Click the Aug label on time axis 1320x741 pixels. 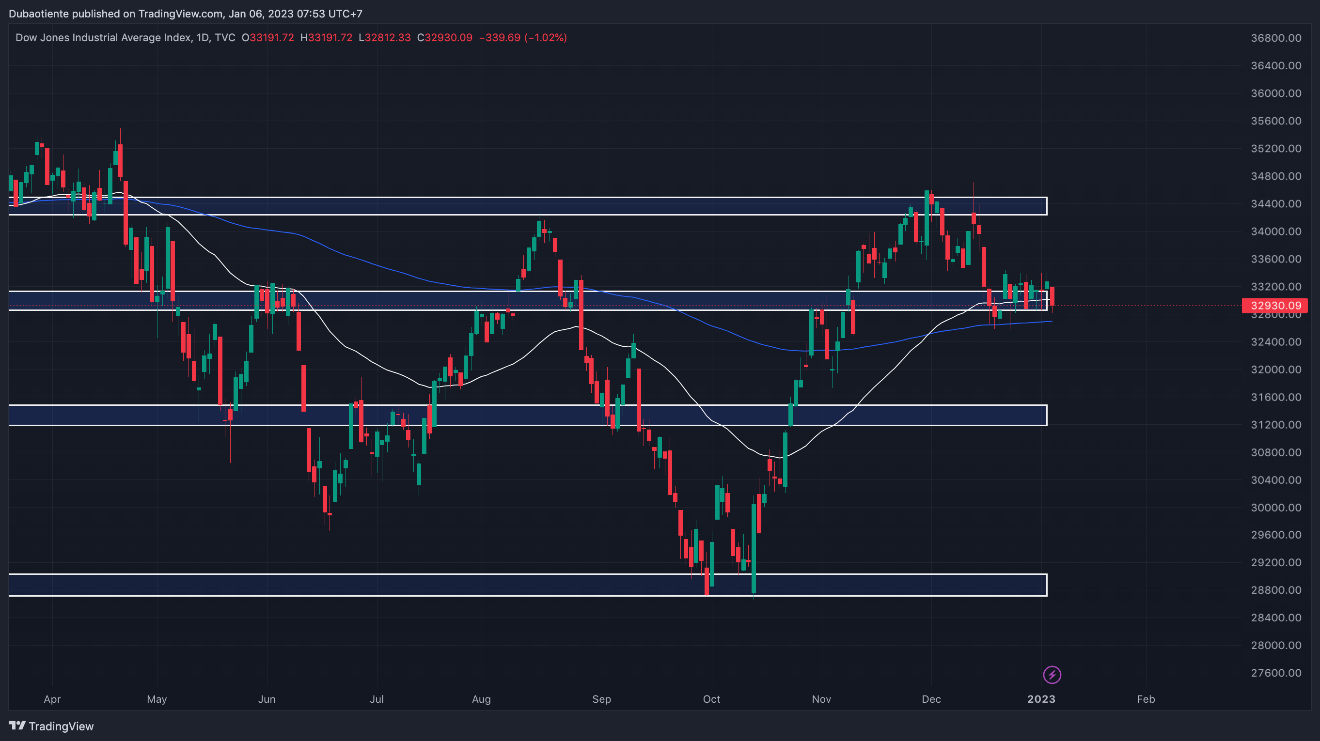pyautogui.click(x=481, y=699)
